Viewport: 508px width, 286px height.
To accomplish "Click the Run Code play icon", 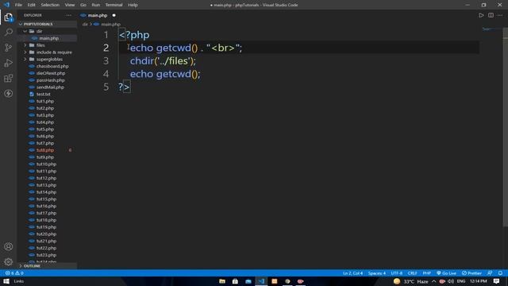I will coord(481,15).
